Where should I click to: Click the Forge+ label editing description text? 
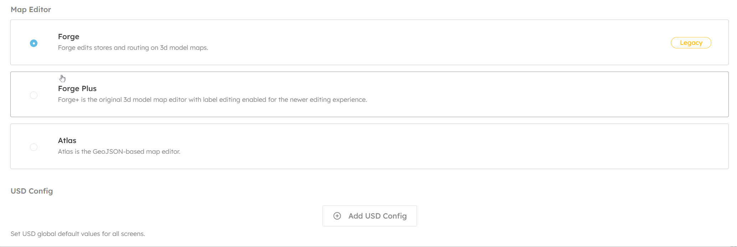pyautogui.click(x=212, y=100)
